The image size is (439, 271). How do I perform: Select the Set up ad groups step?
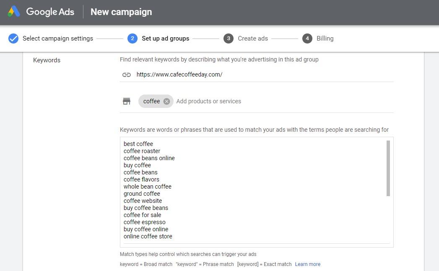pyautogui.click(x=166, y=38)
